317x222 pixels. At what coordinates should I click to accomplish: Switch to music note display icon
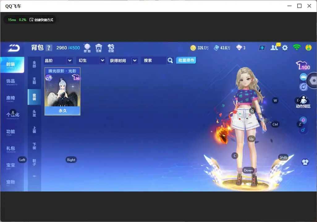tap(303, 87)
